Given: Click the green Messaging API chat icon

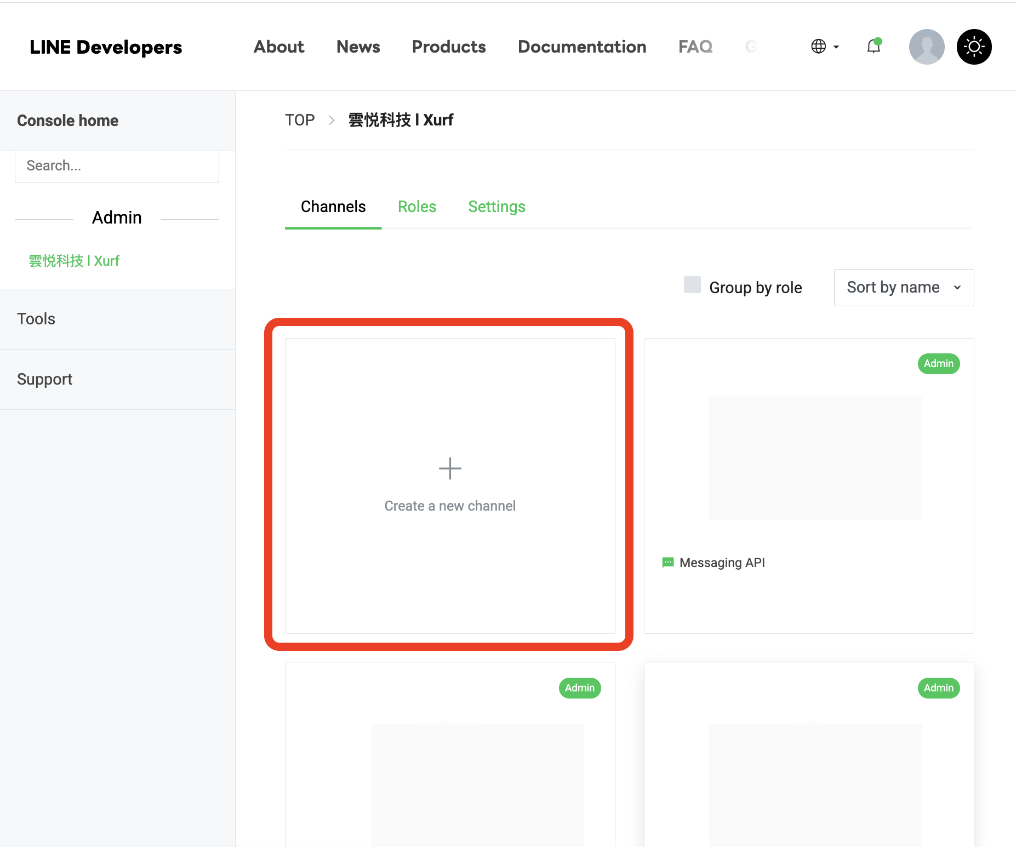Looking at the screenshot, I should pos(668,563).
